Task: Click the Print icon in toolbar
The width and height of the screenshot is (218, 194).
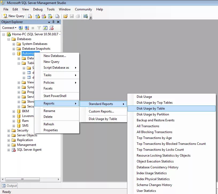Action: (78, 16)
